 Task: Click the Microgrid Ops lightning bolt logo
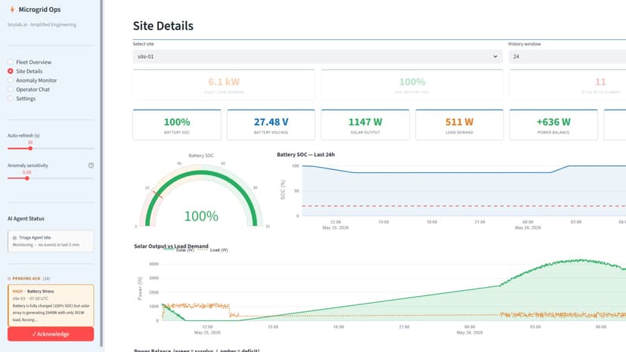(12, 9)
